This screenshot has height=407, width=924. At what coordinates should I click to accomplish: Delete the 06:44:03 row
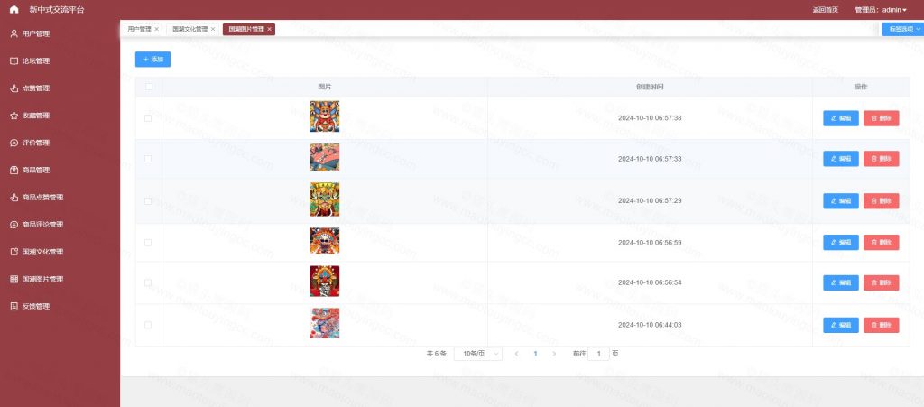point(881,325)
